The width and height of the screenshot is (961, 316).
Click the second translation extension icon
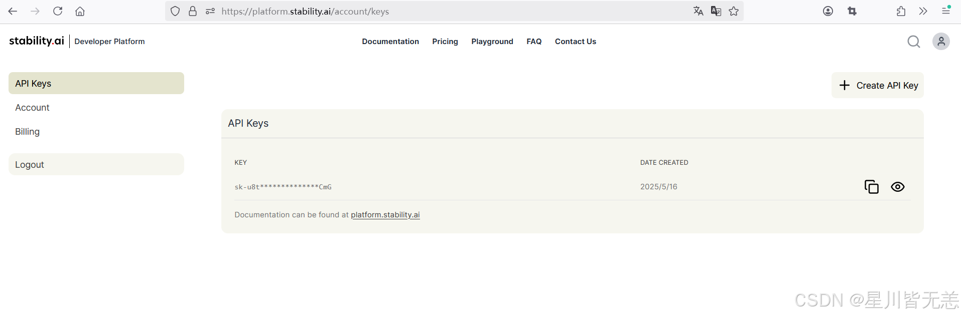pyautogui.click(x=716, y=11)
